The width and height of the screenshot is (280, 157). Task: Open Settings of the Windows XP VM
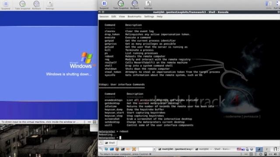click(x=50, y=5)
